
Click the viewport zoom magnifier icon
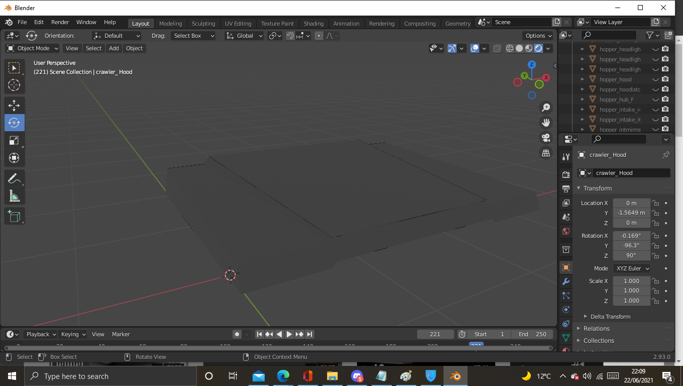pyautogui.click(x=546, y=107)
